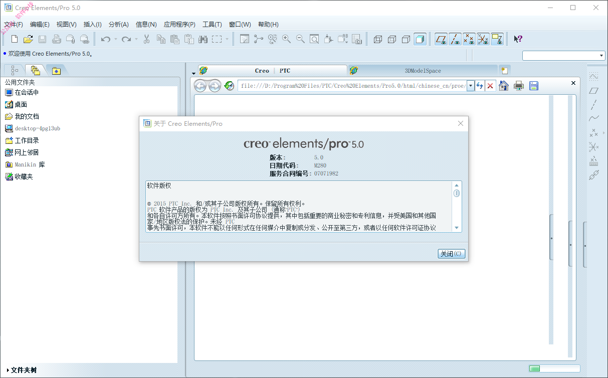Toggle coordinate systems visibility
The image size is (608, 378).
(483, 39)
